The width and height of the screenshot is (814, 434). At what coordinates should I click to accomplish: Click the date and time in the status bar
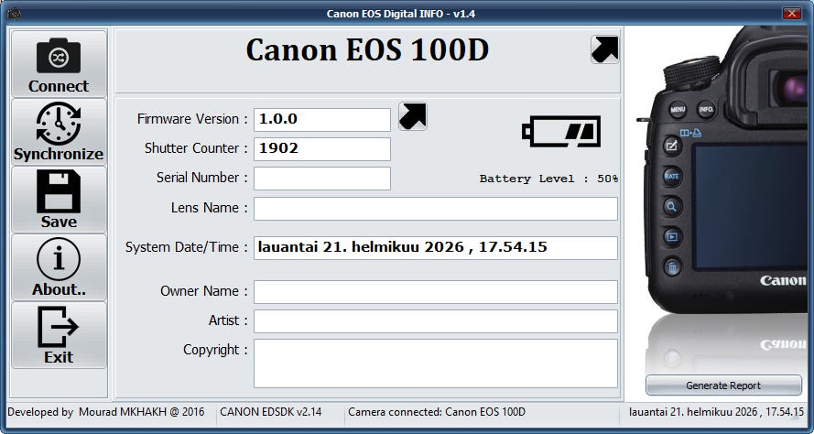coord(716,412)
